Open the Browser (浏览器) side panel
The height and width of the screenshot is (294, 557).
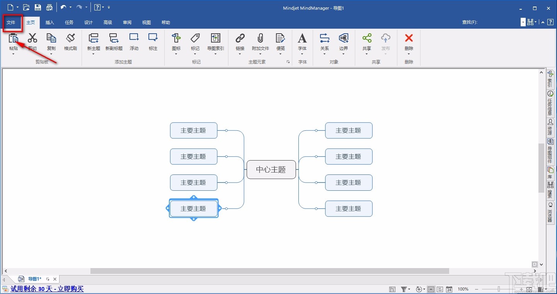point(550,212)
